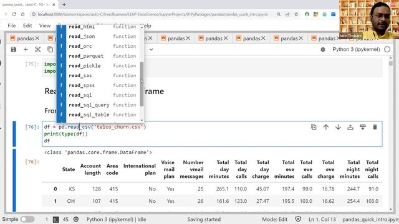
Task: Reload the page in the browser
Action: tap(14, 14)
